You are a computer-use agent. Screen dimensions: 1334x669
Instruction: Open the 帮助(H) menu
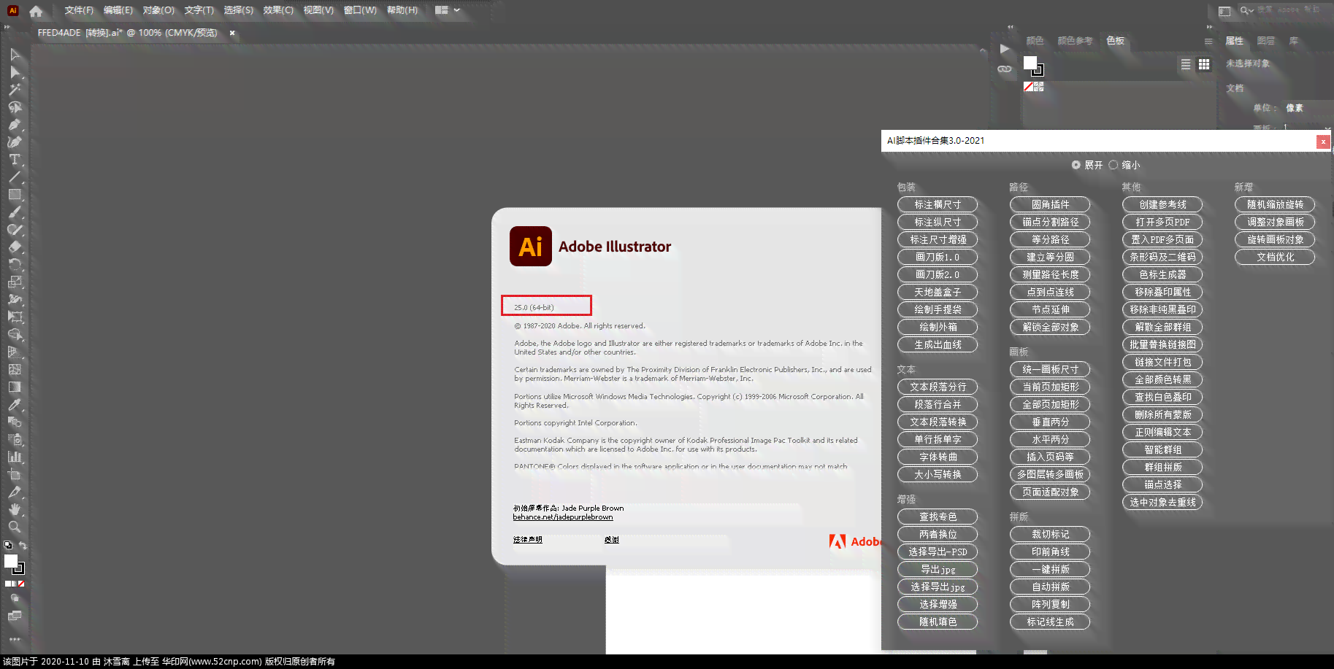(x=402, y=10)
